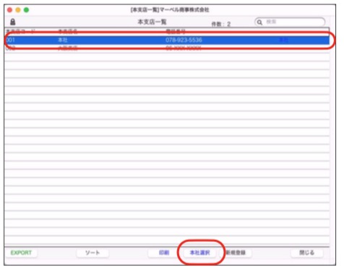Select code 001 in highlighted row
The width and height of the screenshot is (344, 271).
click(10, 40)
